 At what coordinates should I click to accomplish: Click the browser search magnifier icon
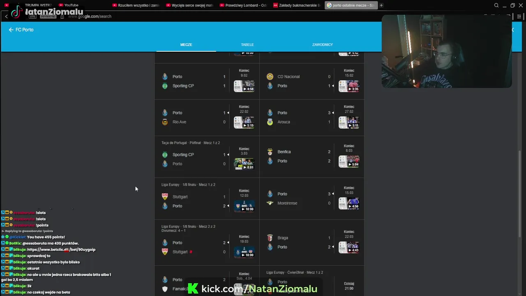click(x=496, y=5)
